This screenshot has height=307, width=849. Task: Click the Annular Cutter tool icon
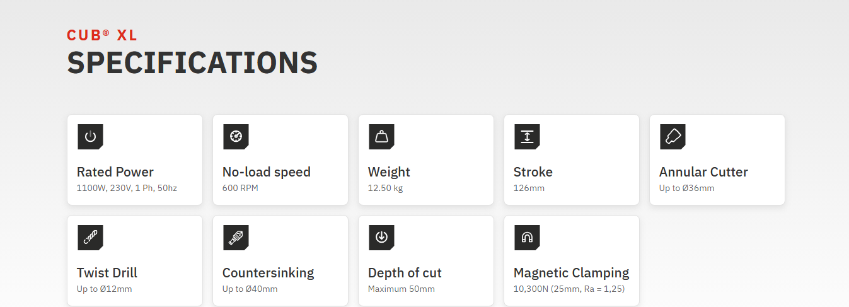coord(673,137)
